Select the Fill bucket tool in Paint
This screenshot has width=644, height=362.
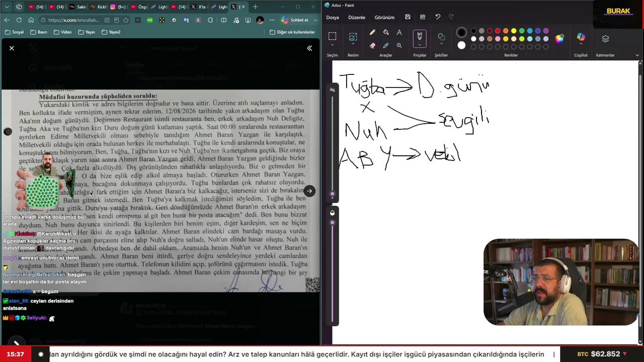click(x=386, y=33)
